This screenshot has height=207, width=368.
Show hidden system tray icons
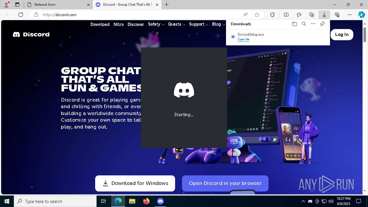pos(303,201)
